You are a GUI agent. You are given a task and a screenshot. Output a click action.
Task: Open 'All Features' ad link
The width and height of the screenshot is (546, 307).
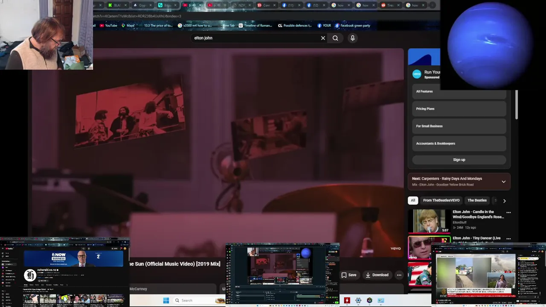click(459, 91)
